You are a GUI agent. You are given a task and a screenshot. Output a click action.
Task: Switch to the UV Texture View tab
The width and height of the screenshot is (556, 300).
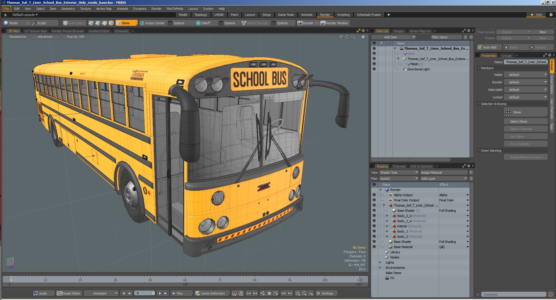pos(35,31)
